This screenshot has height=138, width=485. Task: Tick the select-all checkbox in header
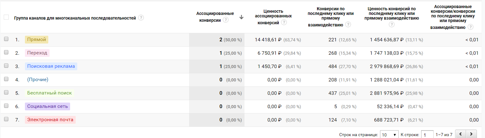click(x=6, y=17)
